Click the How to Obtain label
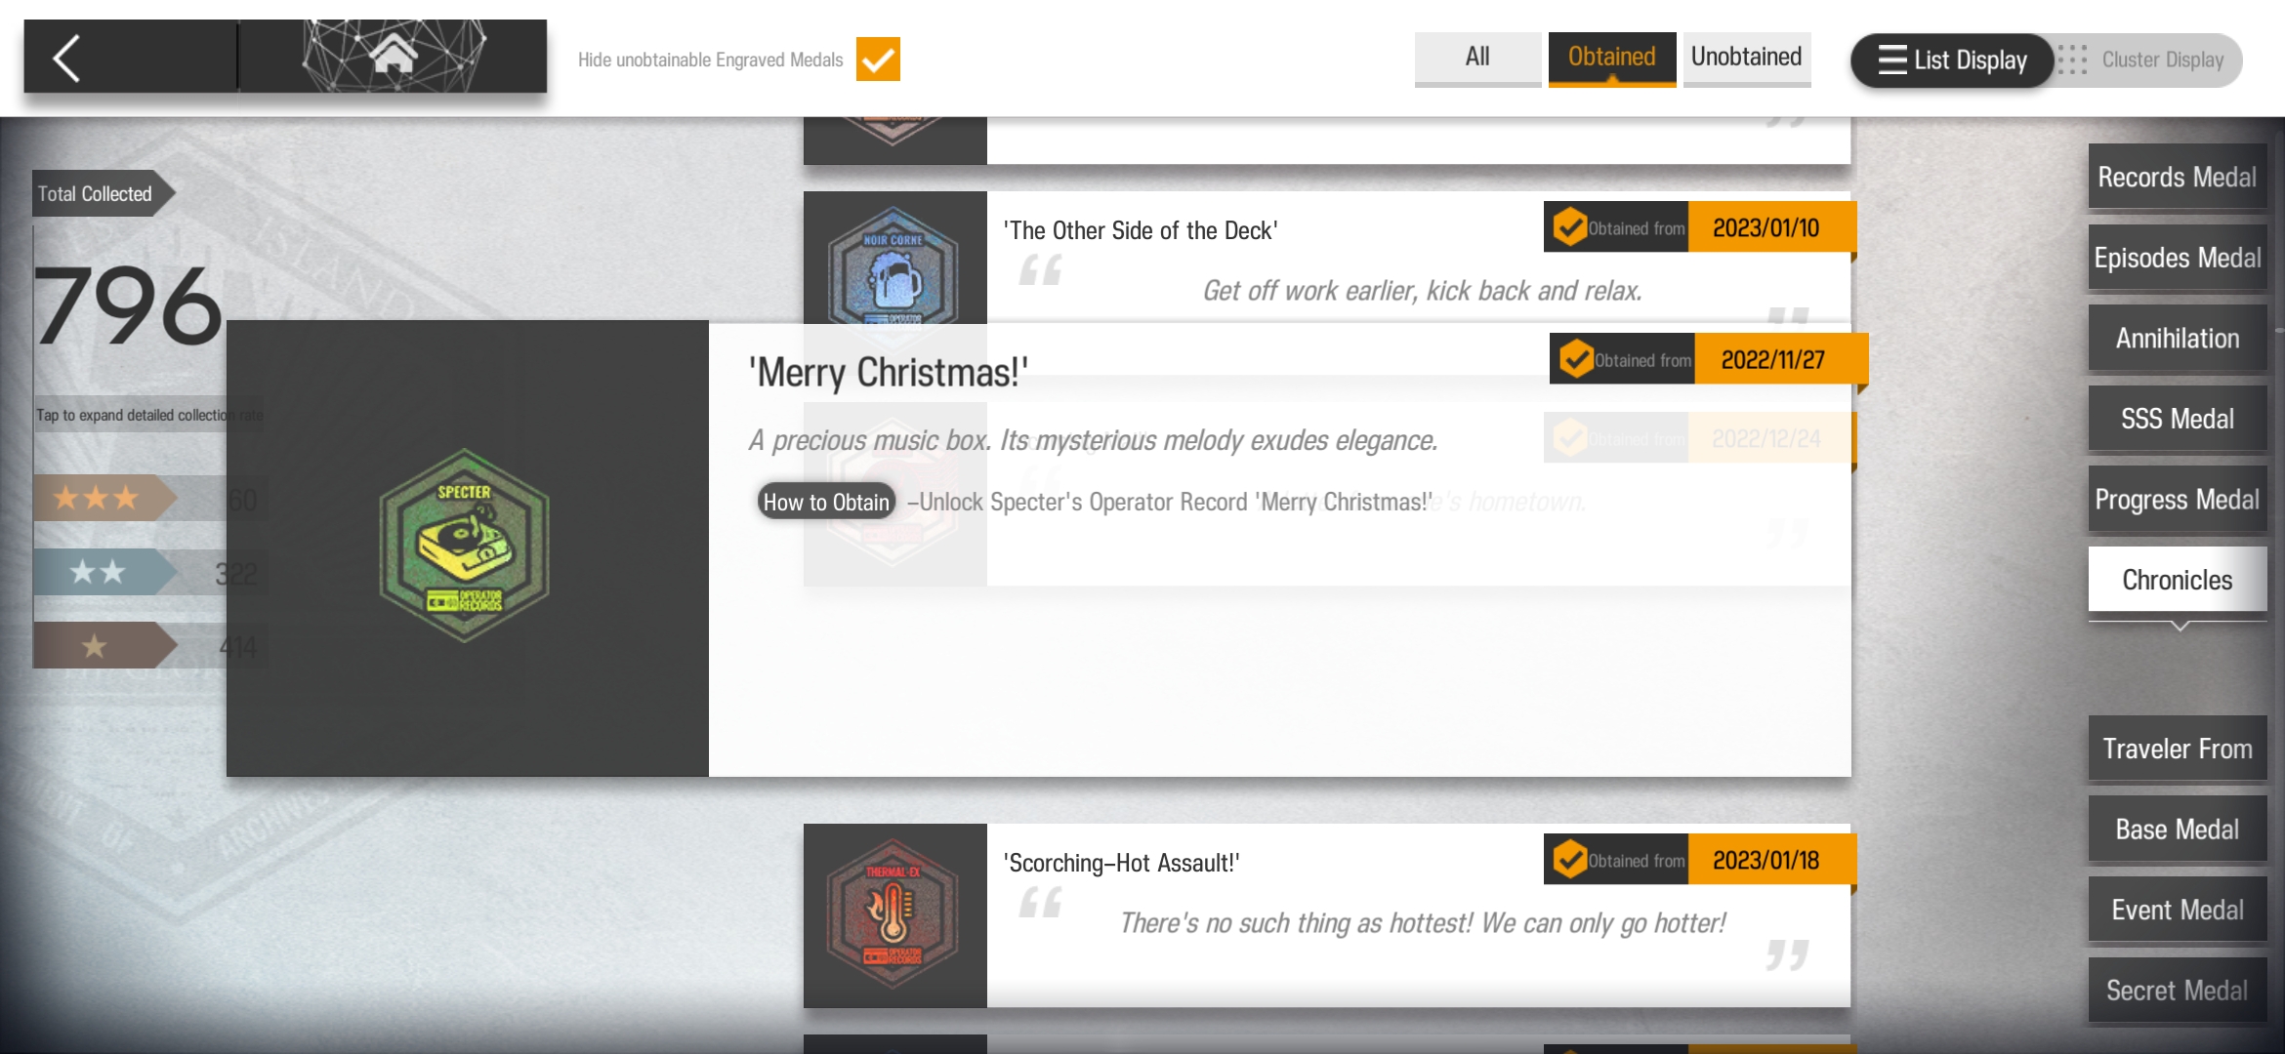2285x1054 pixels. click(826, 502)
